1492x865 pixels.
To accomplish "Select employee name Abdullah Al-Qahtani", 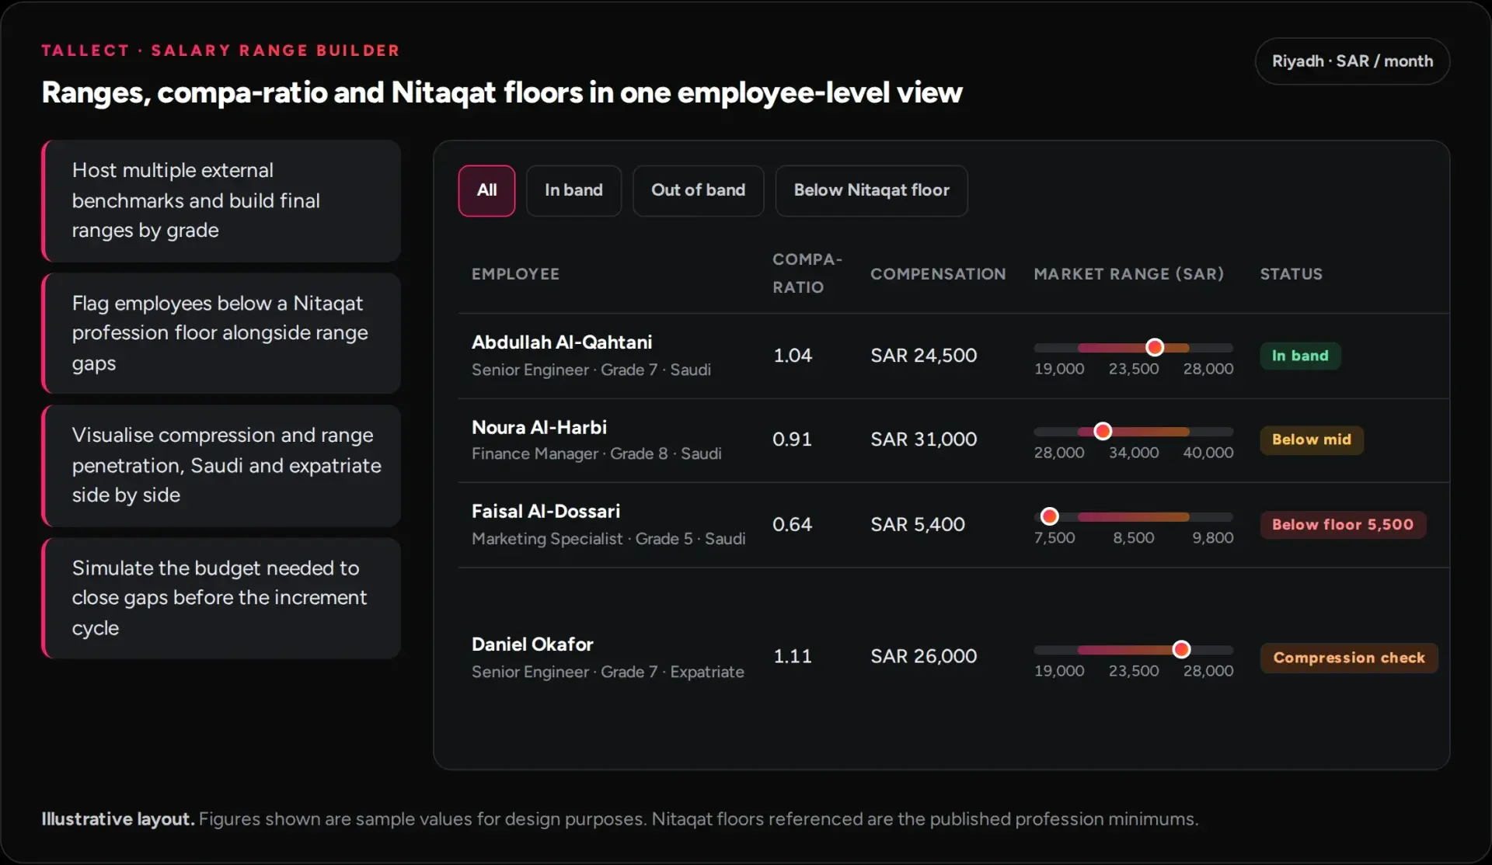I will pyautogui.click(x=562, y=342).
